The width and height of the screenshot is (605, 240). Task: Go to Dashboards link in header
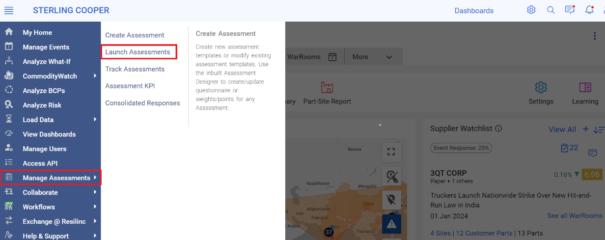tap(474, 11)
